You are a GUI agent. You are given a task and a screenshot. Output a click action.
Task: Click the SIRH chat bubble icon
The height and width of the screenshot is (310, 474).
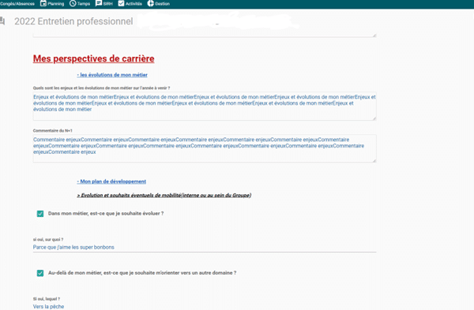click(99, 3)
